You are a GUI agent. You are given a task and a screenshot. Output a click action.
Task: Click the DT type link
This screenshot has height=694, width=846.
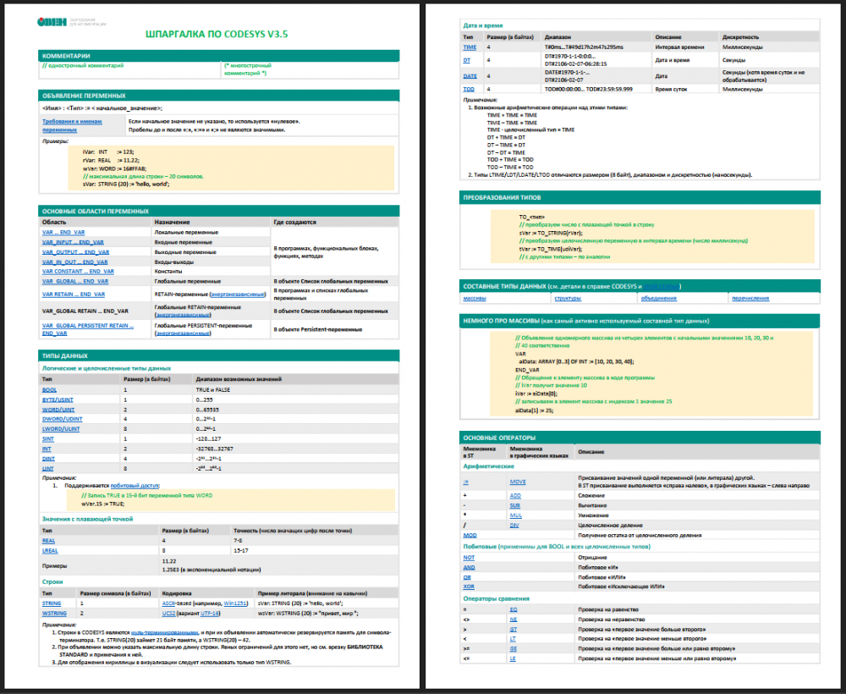(x=467, y=60)
